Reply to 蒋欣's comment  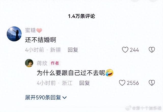85,83
